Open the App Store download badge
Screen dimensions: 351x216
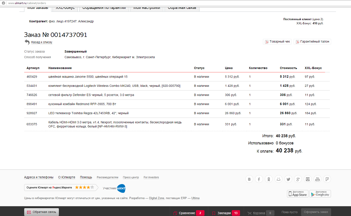tap(297, 194)
